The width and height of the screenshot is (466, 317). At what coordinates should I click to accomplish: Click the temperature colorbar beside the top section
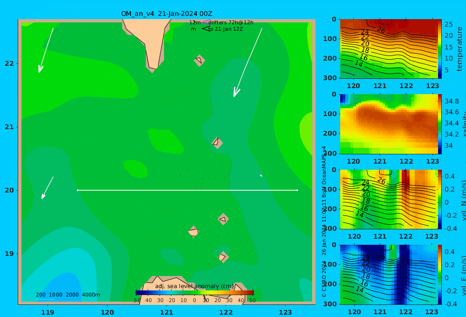click(440, 49)
